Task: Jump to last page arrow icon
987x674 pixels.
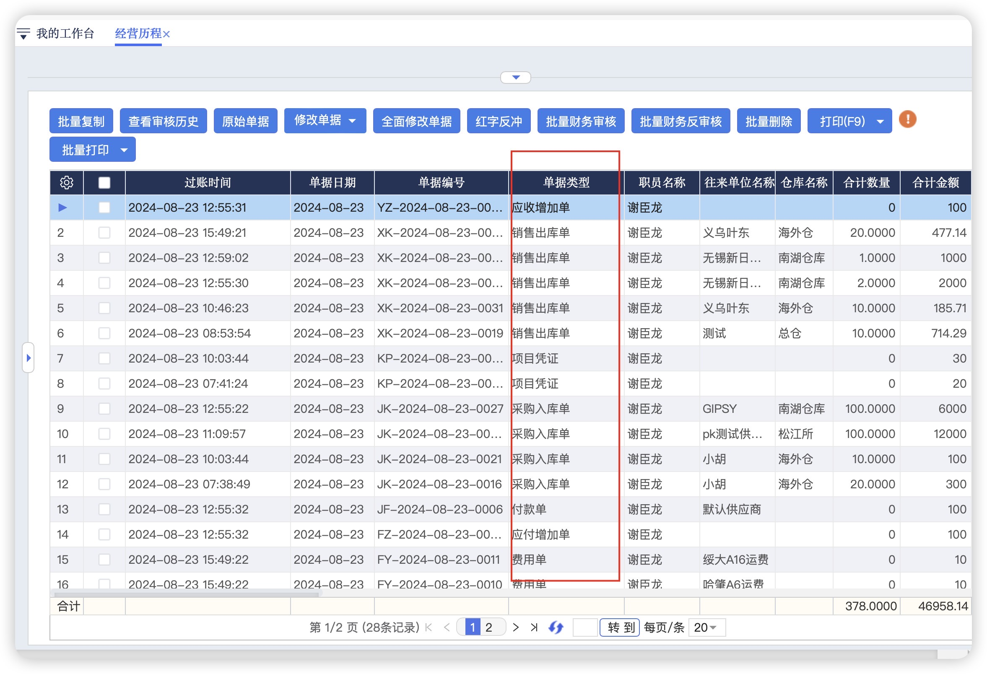Action: pyautogui.click(x=534, y=627)
